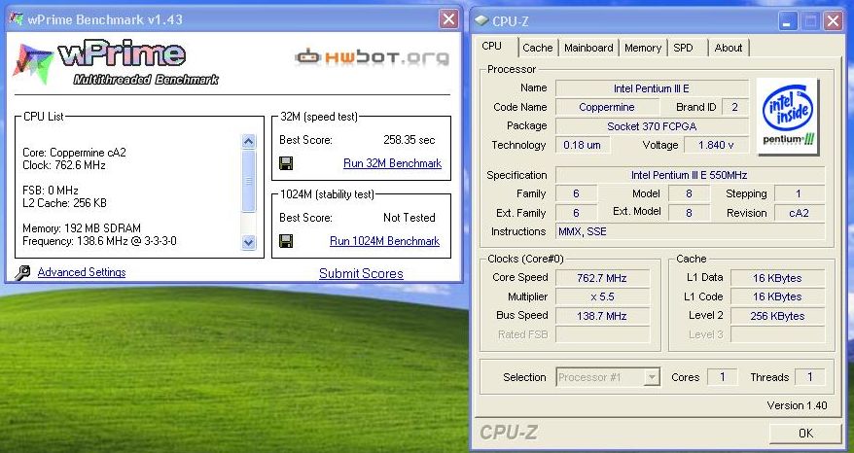Screen dimensions: 854x453
Task: Click 'L2 Cache: 256 KB' in CPU List
Action: pos(64,203)
